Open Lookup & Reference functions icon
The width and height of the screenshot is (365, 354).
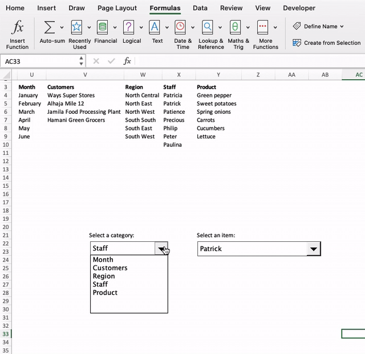(208, 27)
